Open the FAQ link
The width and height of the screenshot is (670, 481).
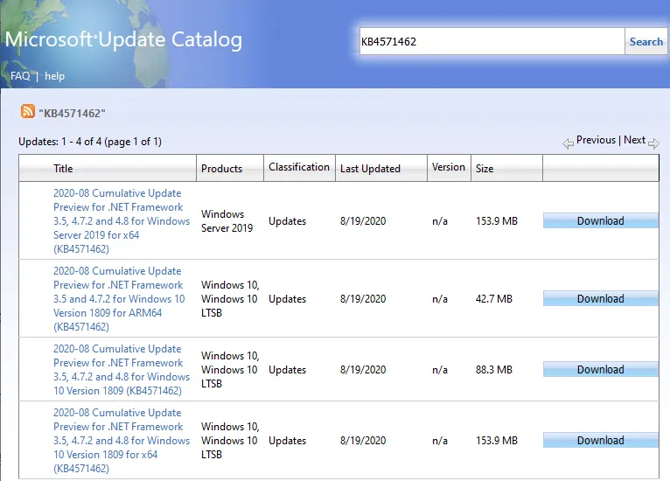point(20,76)
